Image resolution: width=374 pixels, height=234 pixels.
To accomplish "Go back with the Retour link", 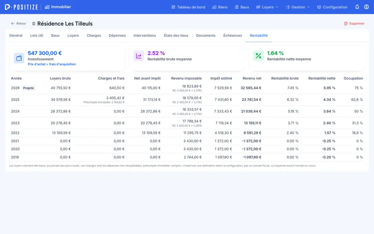I will (18, 23).
